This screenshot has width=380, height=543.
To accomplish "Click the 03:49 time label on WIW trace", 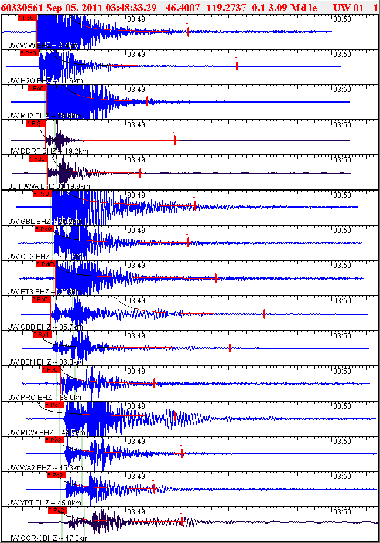I will point(136,19).
